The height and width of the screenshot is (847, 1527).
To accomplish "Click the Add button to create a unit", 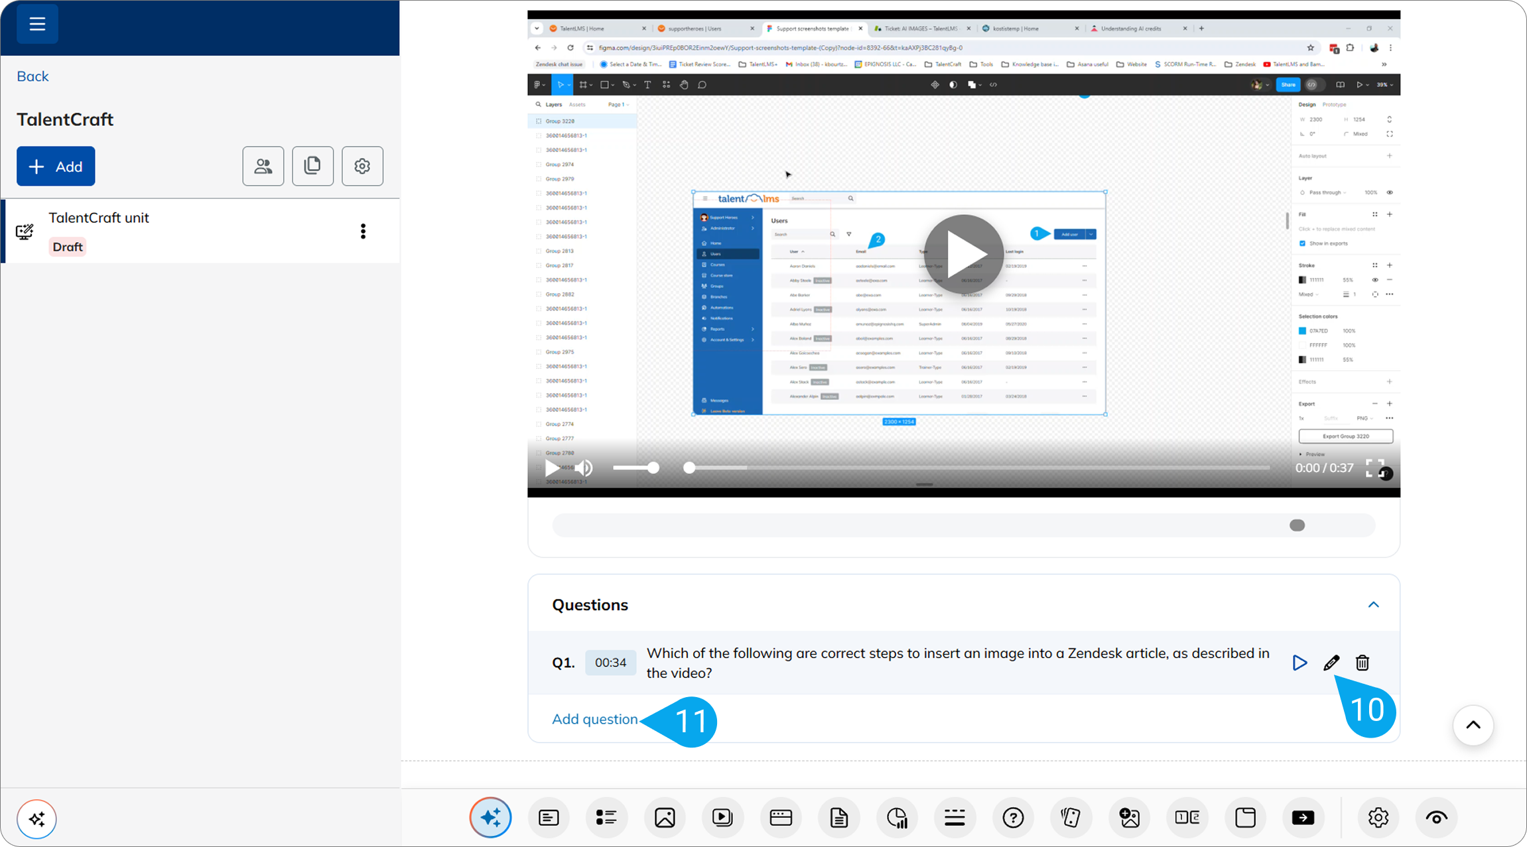I will pos(56,166).
